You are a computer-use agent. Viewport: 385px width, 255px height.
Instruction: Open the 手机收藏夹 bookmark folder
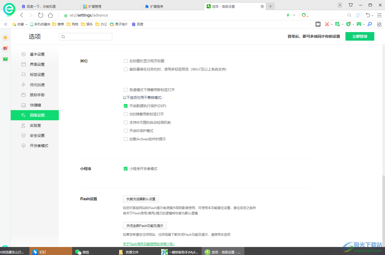pos(40,24)
